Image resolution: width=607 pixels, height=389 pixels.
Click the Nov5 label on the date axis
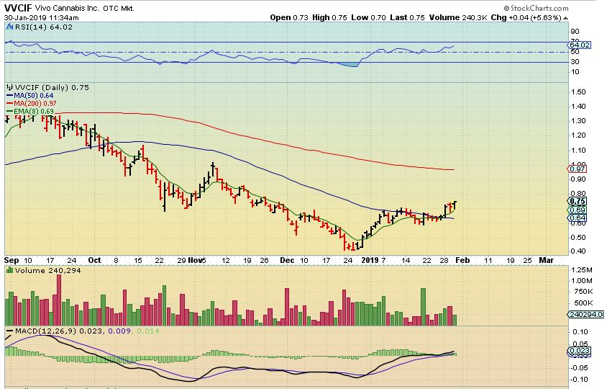(x=197, y=260)
